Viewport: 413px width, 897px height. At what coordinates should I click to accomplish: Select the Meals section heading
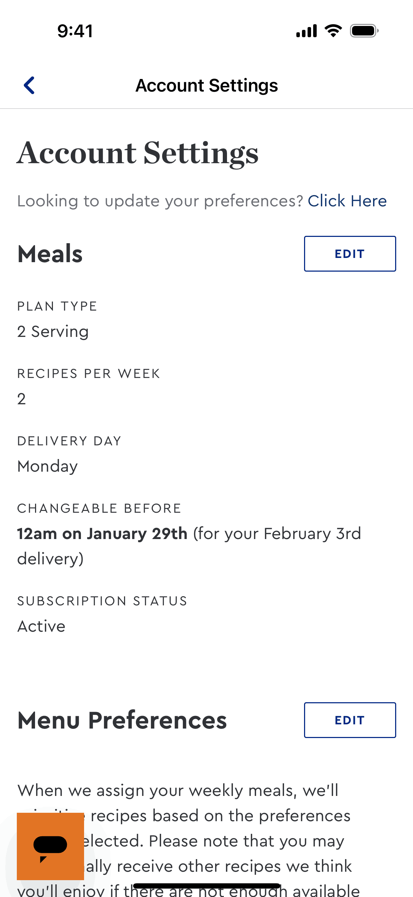pyautogui.click(x=50, y=254)
